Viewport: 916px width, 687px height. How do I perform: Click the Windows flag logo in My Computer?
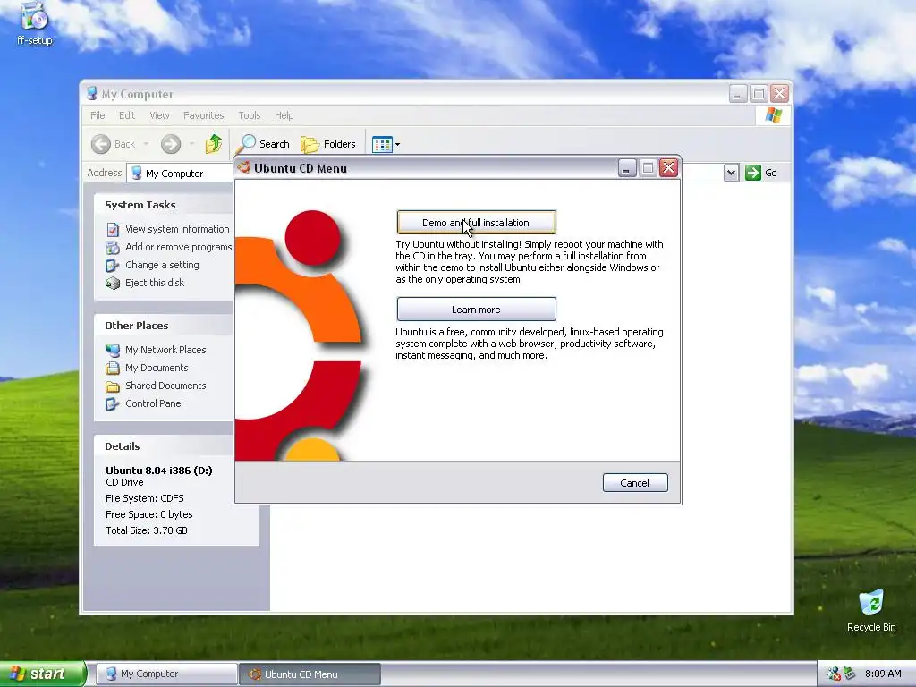tap(774, 115)
